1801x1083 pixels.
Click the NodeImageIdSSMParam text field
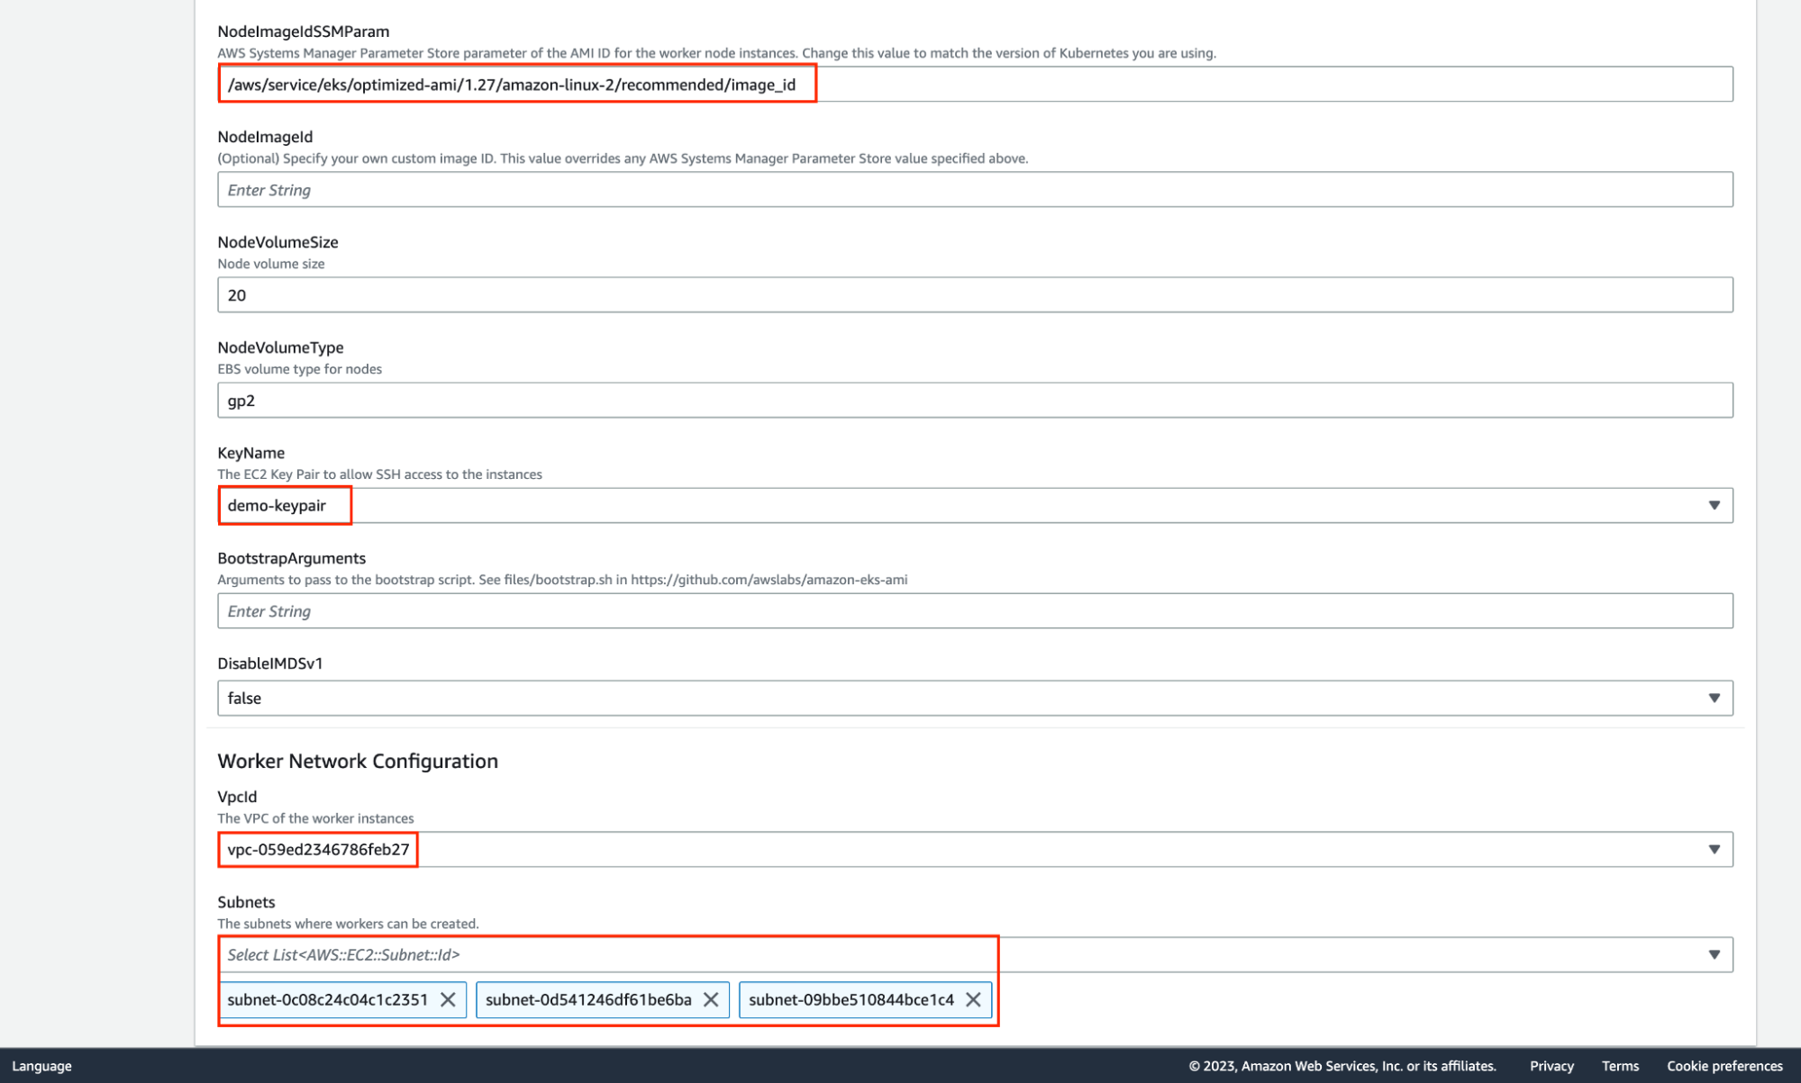(973, 85)
